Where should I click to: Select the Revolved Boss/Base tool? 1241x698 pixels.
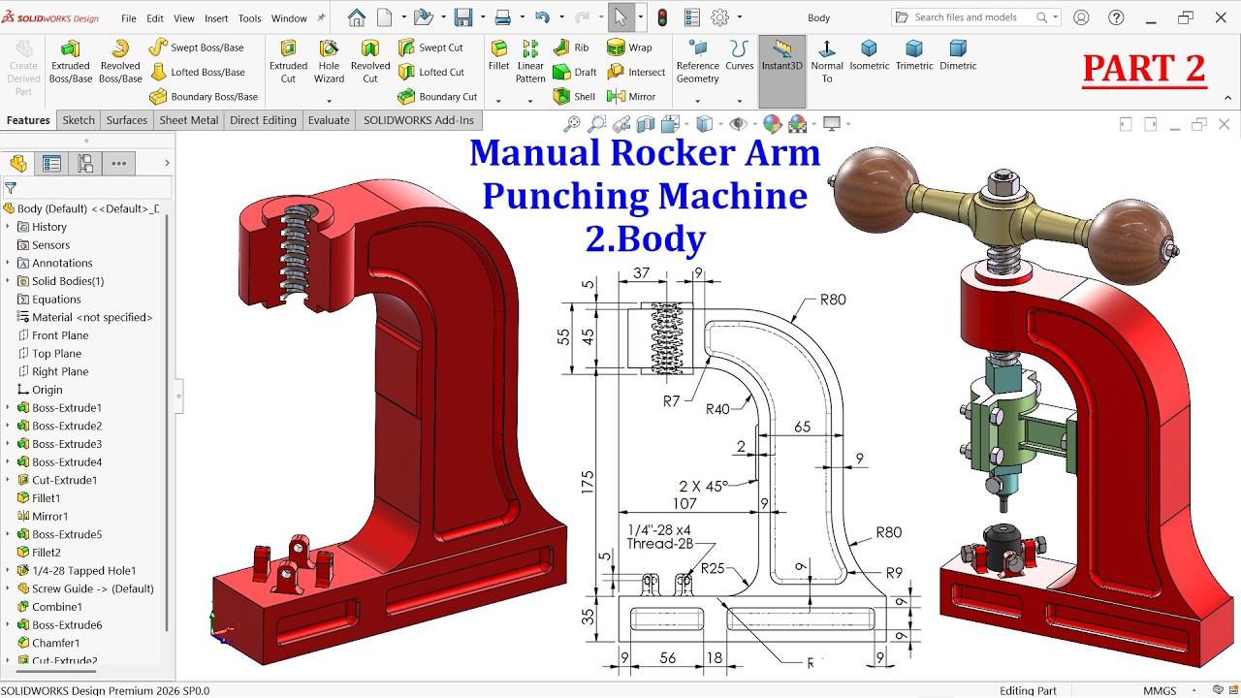[120, 61]
